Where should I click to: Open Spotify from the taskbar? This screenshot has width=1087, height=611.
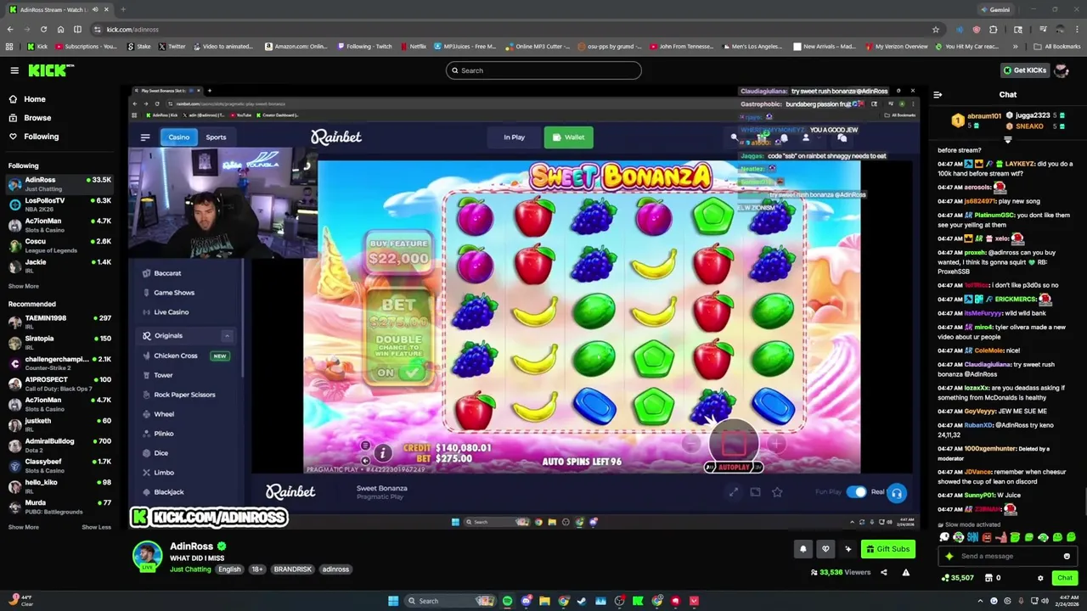508,601
